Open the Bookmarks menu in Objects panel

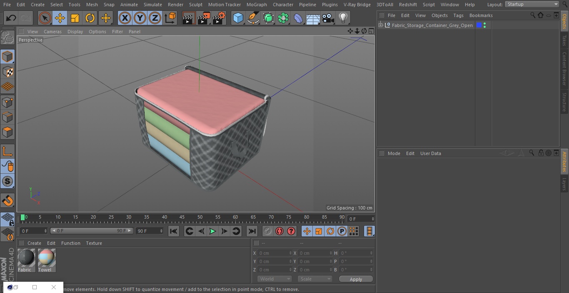pos(481,15)
